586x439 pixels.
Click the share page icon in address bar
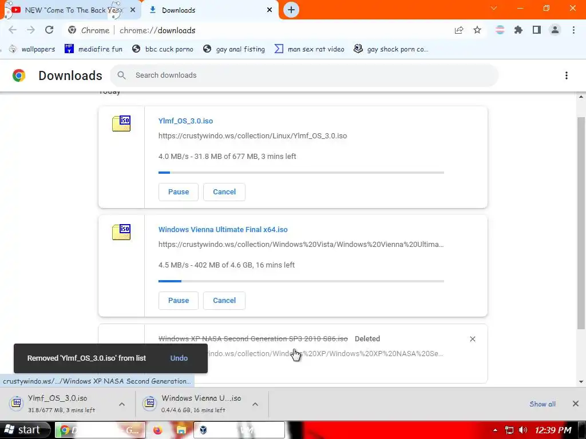pos(459,30)
